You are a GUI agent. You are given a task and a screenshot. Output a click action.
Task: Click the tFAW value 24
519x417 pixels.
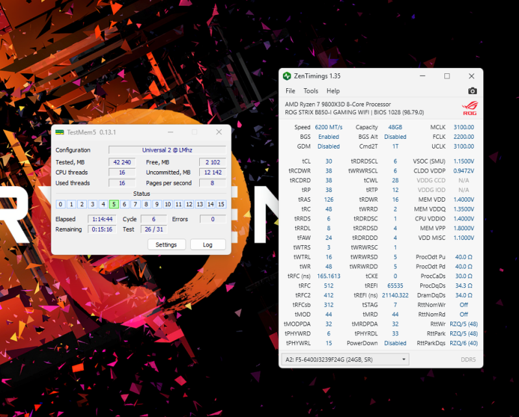click(329, 237)
